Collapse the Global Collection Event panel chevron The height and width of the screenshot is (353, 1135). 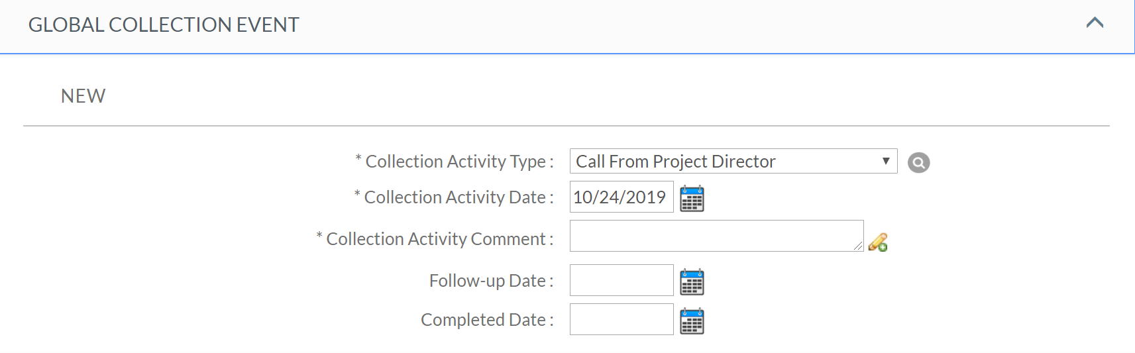click(1095, 23)
